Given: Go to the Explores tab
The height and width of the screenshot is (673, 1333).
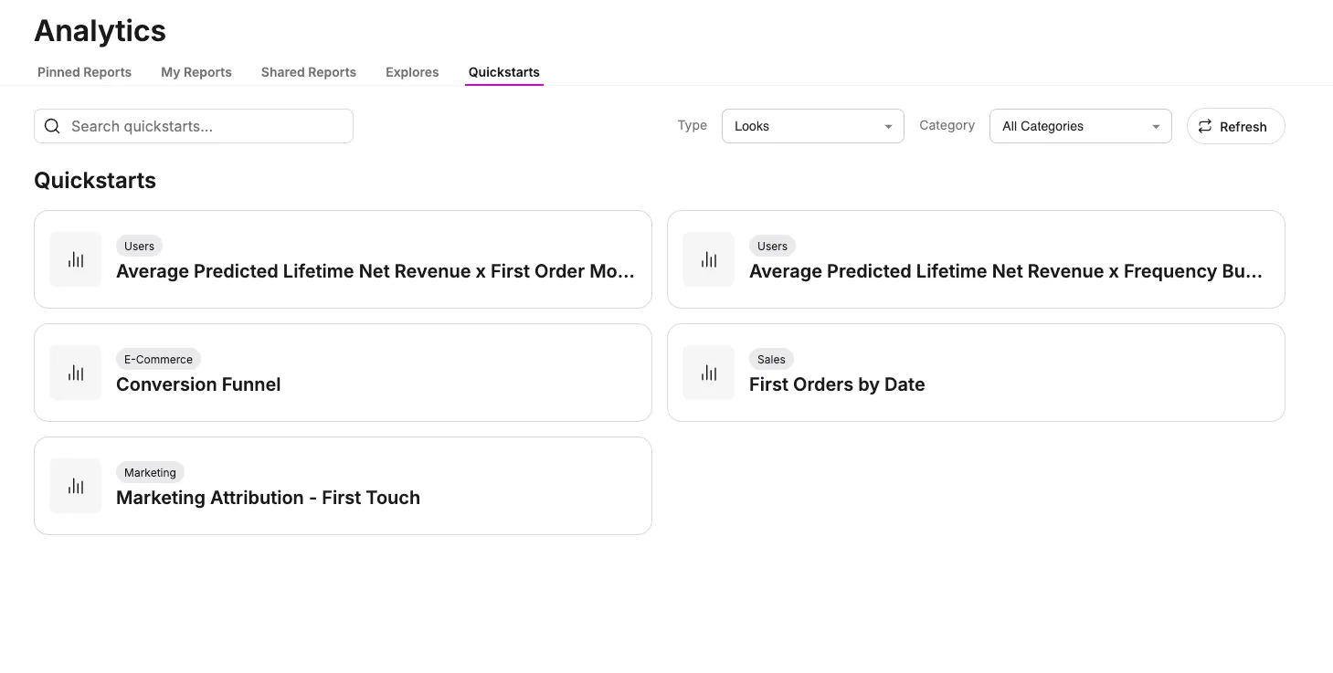Looking at the screenshot, I should pos(412,72).
